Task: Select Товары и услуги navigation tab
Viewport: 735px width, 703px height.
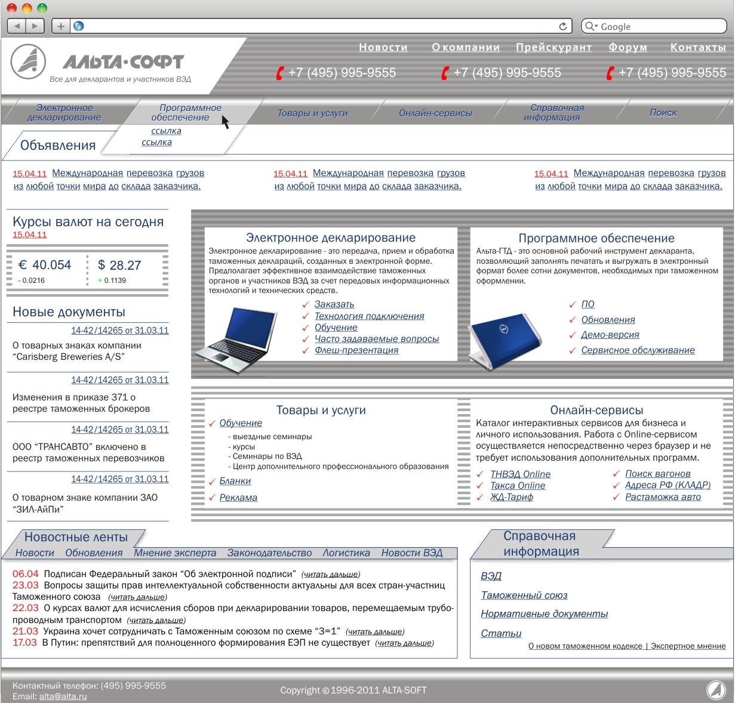Action: (x=312, y=113)
